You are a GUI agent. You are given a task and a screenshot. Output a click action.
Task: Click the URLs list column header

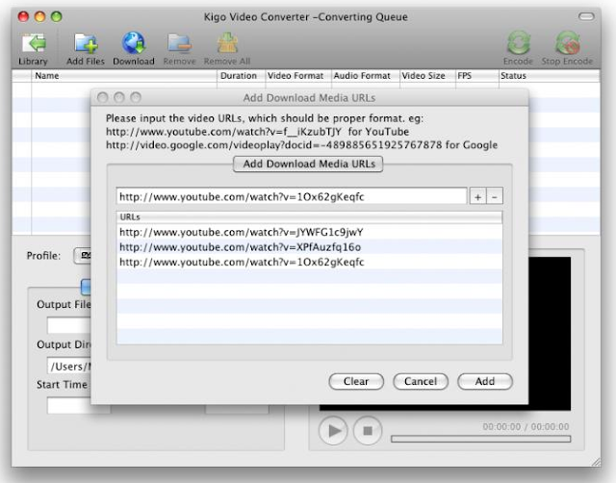coord(309,217)
